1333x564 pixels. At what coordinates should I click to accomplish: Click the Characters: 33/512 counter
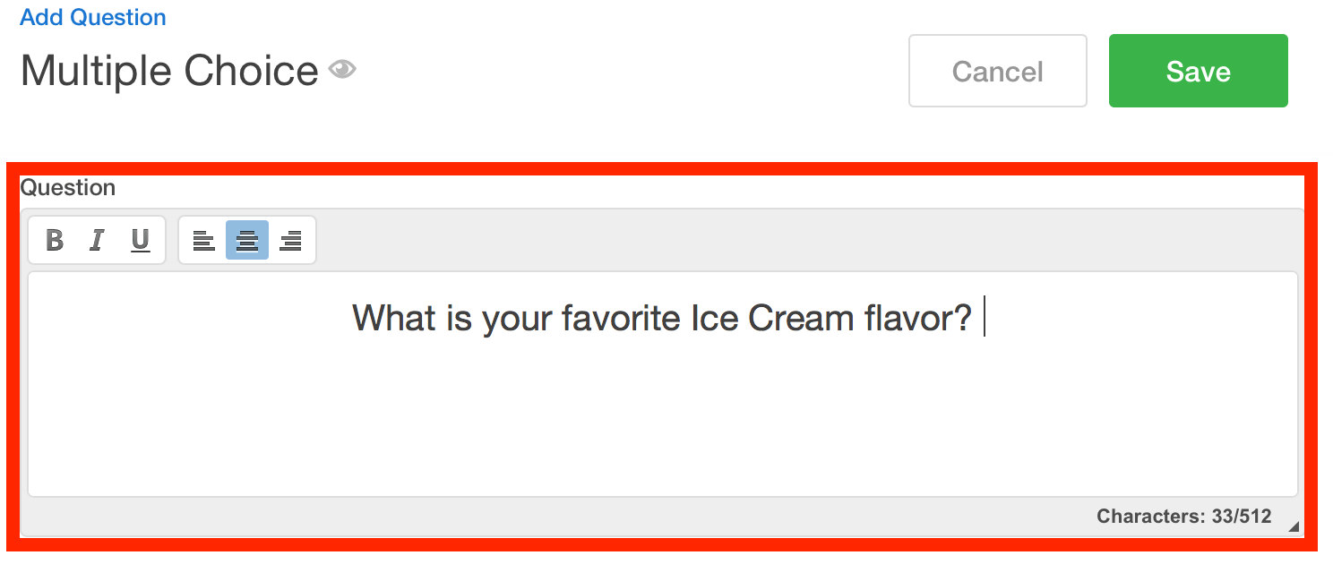click(1184, 517)
